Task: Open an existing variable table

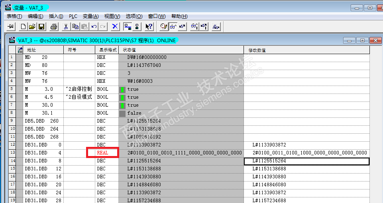Action: click(x=32, y=26)
